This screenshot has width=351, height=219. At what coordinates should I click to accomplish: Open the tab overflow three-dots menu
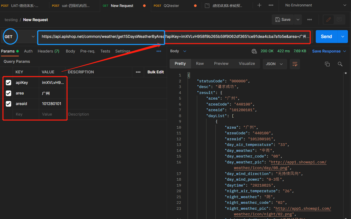coord(271,5)
